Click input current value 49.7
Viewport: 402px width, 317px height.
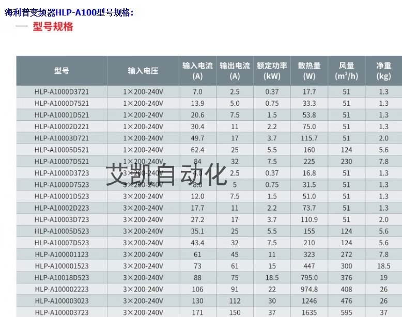(197, 138)
